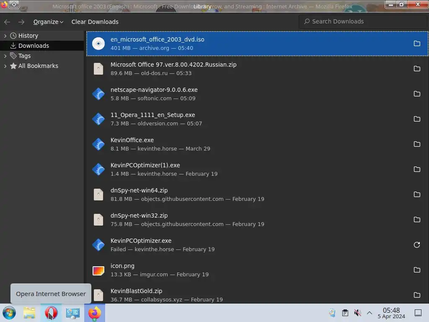Open containing folder for 11_Opera_1111_en_Setup.exe
The width and height of the screenshot is (429, 322).
417,119
